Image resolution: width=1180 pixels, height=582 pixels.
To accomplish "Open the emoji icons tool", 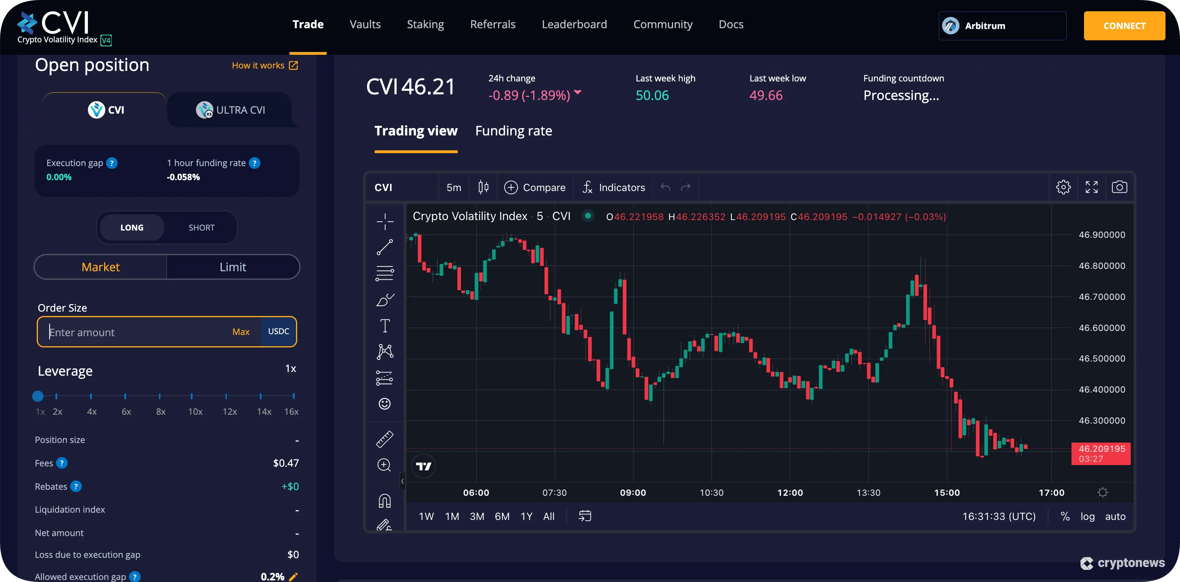I will click(x=385, y=403).
